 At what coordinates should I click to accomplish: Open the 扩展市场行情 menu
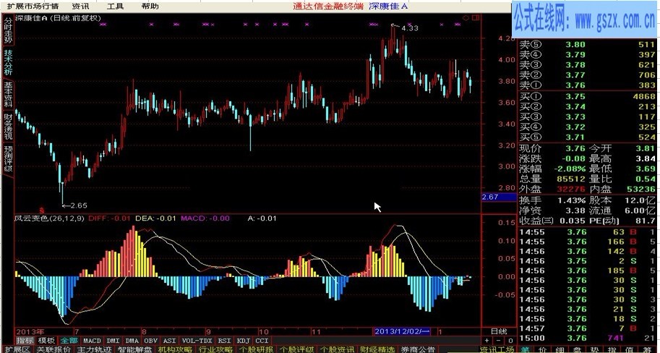pyautogui.click(x=33, y=7)
